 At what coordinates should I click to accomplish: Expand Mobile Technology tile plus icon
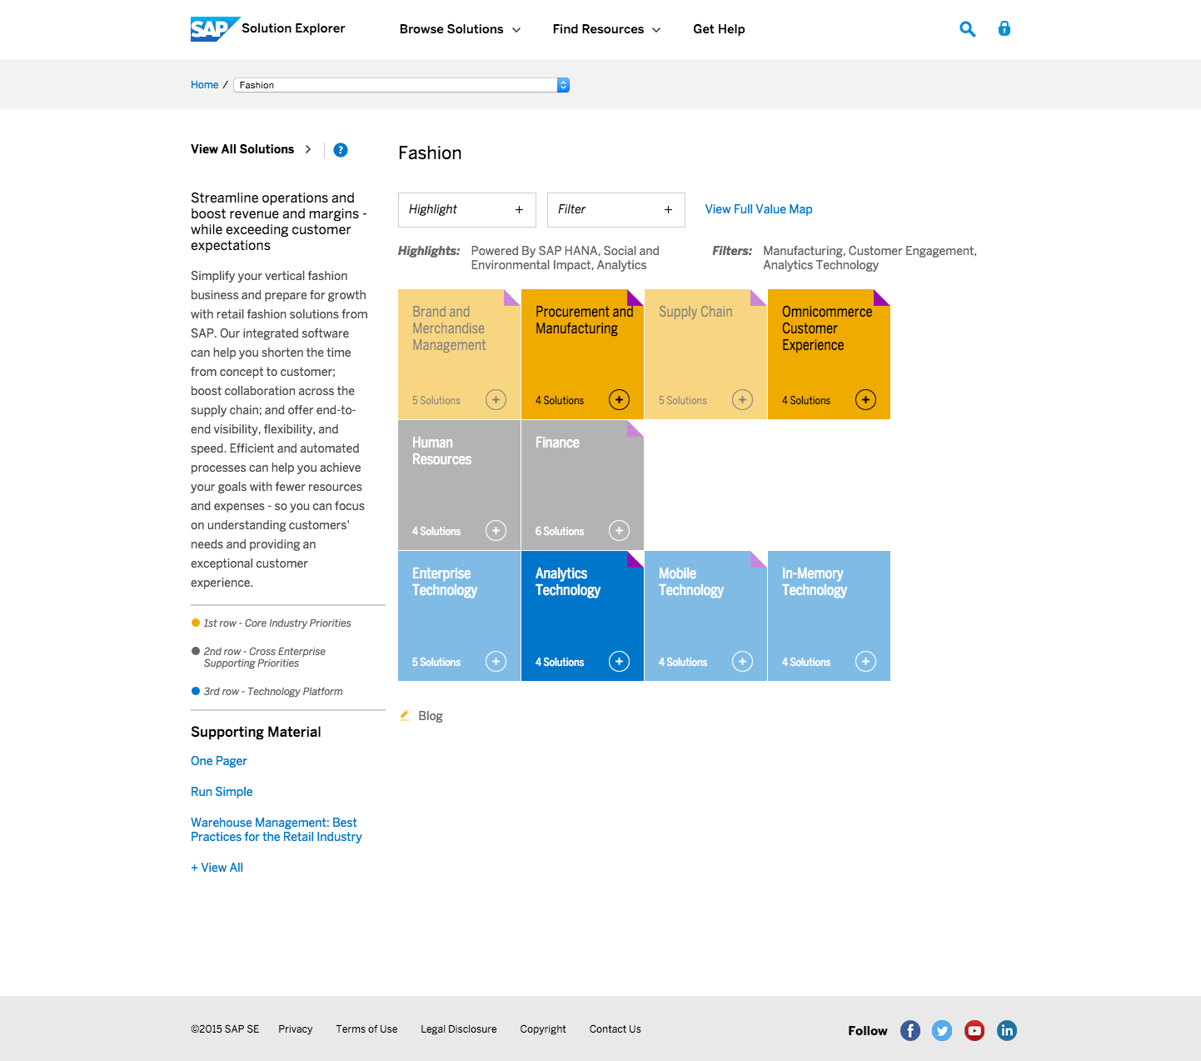point(742,662)
